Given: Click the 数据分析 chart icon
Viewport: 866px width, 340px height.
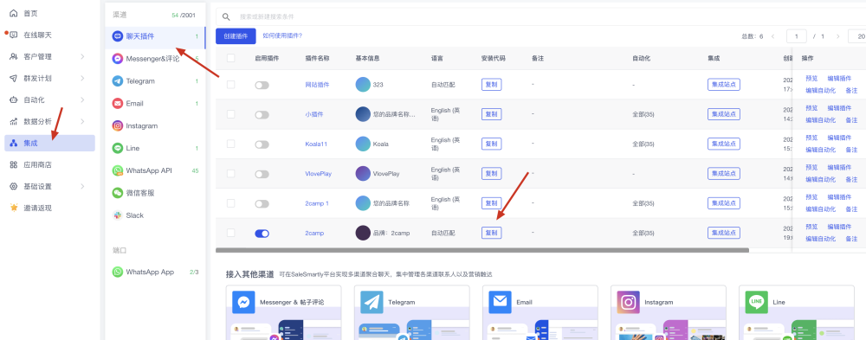Looking at the screenshot, I should tap(14, 121).
